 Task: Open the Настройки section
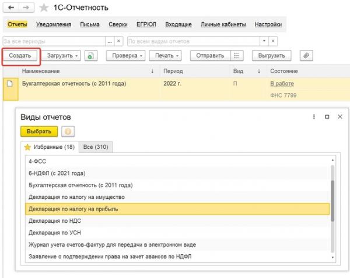click(x=268, y=24)
